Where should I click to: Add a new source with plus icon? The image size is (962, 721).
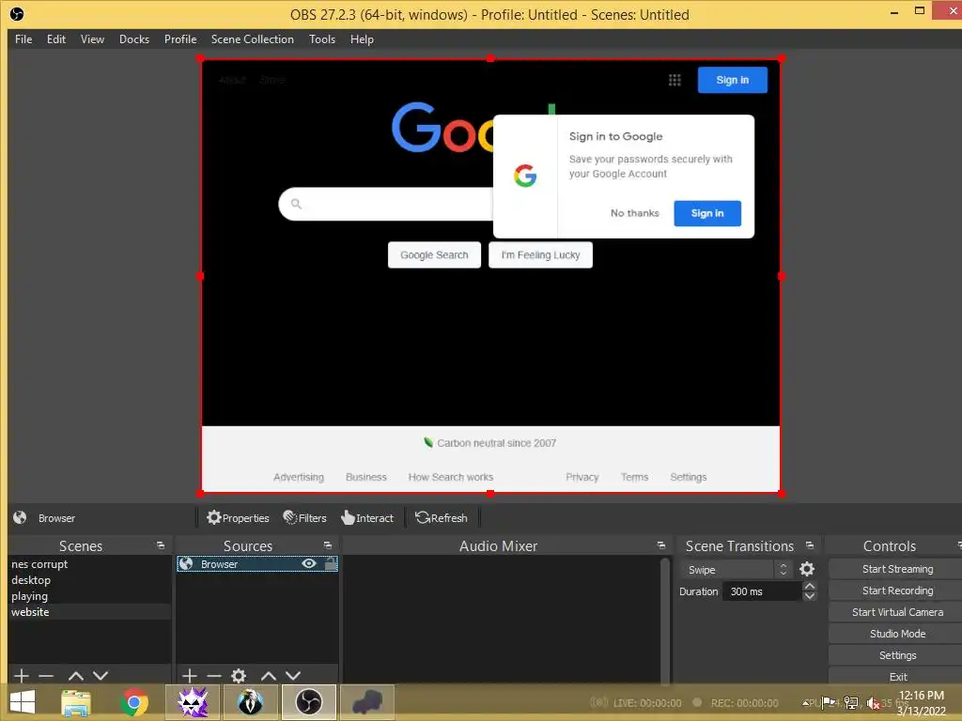coord(190,676)
